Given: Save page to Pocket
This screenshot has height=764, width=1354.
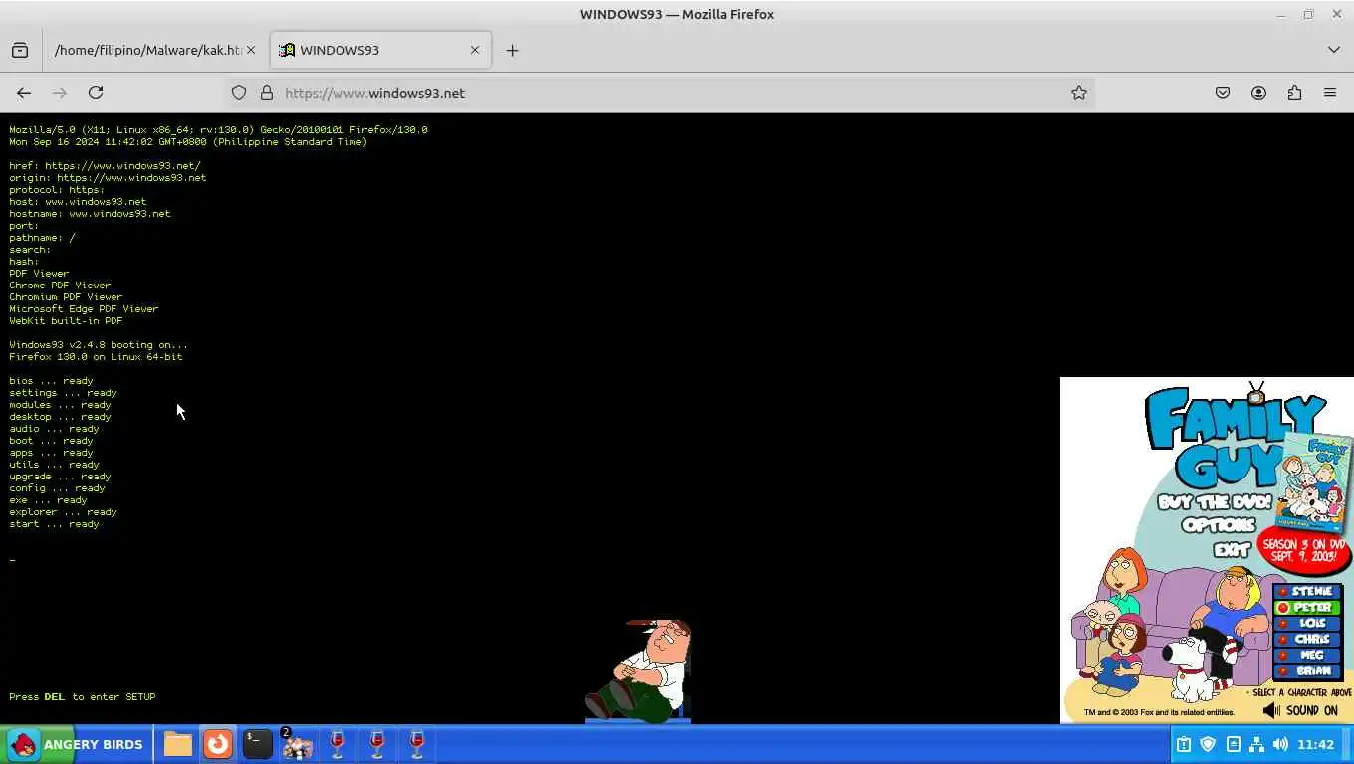Looking at the screenshot, I should point(1223,93).
